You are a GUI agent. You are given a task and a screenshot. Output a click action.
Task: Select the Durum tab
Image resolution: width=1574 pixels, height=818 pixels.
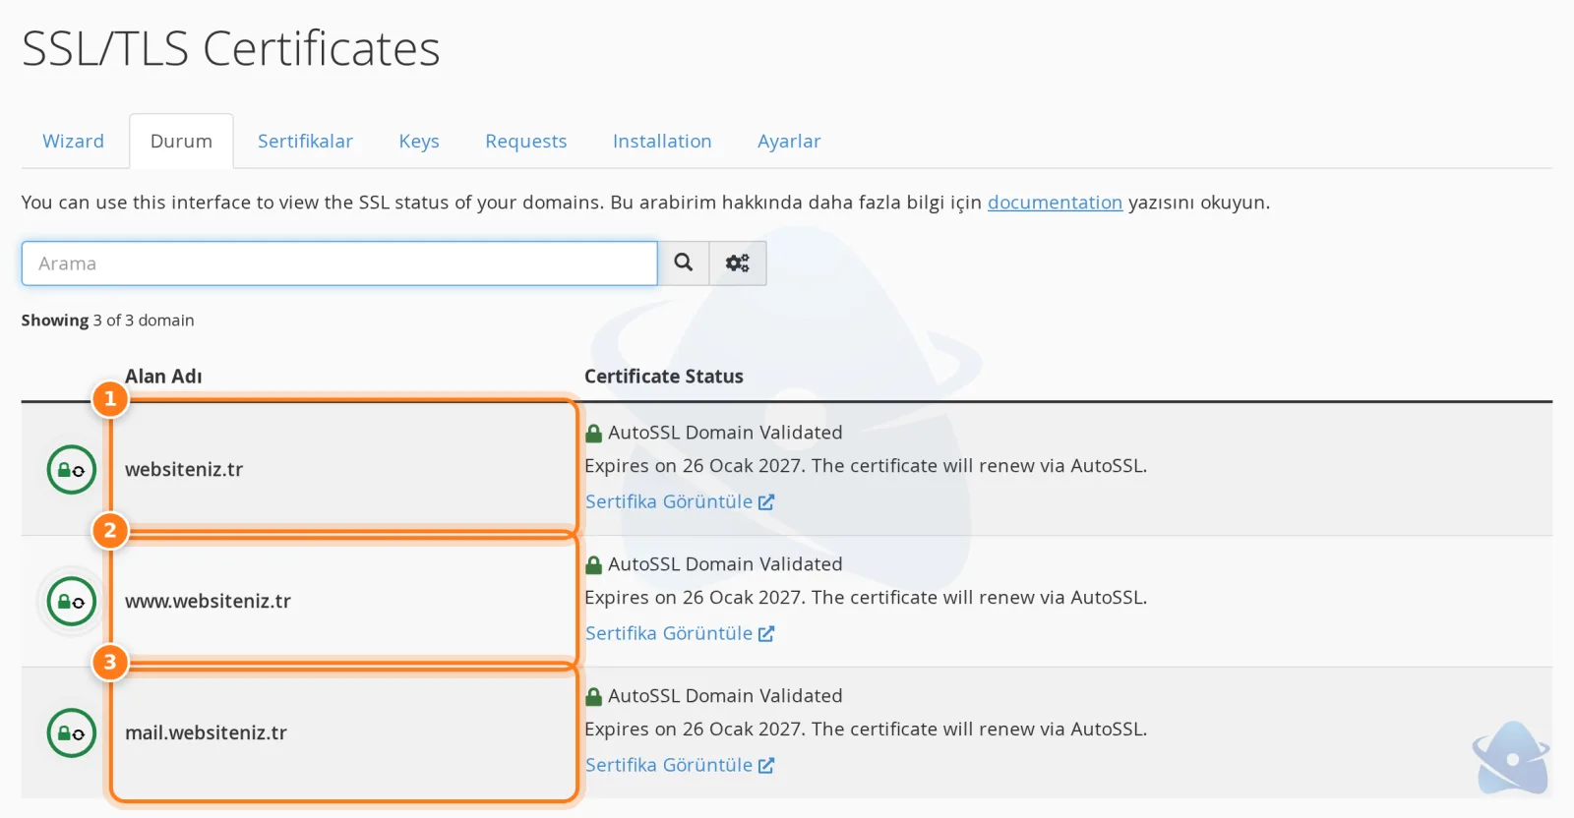click(x=181, y=142)
